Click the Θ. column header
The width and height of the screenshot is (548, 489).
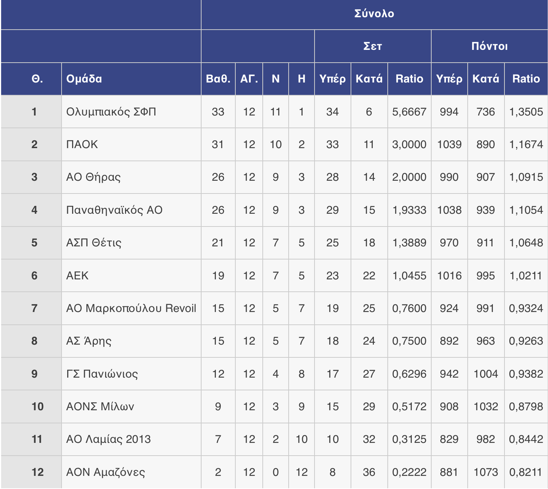tap(31, 79)
